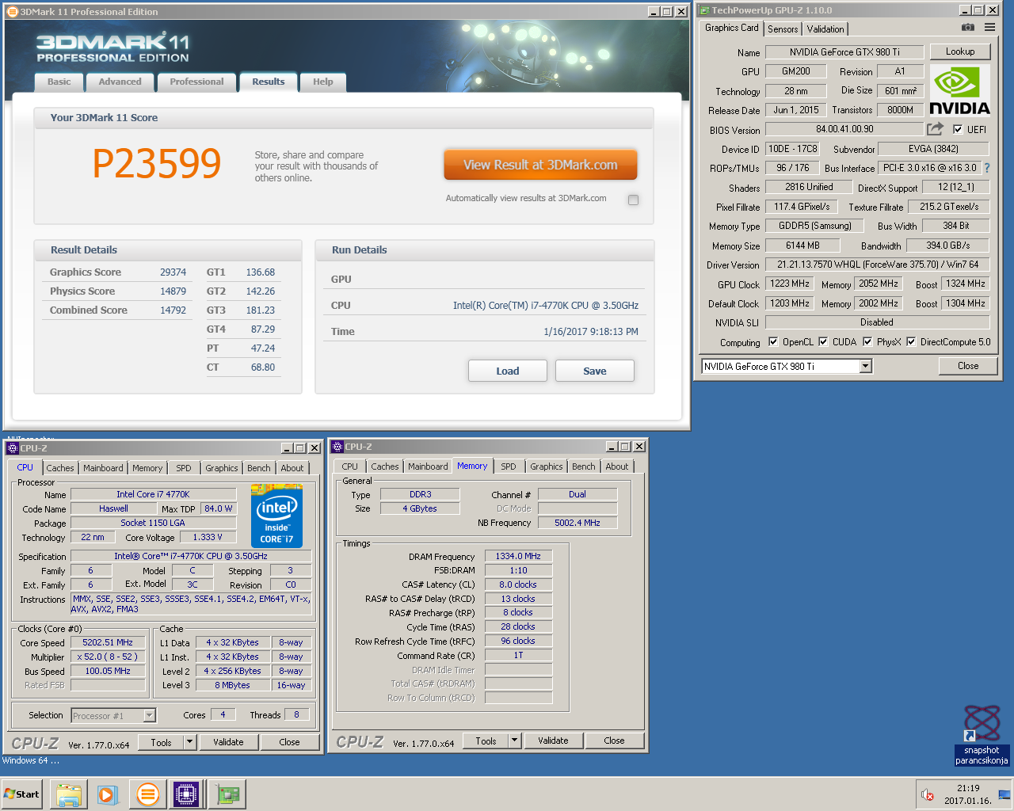Toggle the CUDA checkbox
The width and height of the screenshot is (1014, 811).
coord(823,341)
